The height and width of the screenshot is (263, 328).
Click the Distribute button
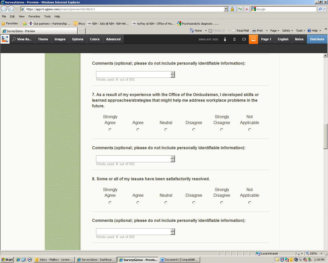[317, 39]
